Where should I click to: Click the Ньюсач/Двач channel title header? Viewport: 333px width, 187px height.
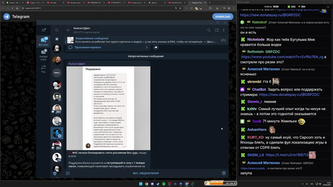[82, 28]
